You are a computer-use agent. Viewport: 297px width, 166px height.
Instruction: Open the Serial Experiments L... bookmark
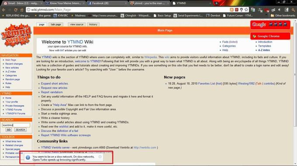(188, 16)
